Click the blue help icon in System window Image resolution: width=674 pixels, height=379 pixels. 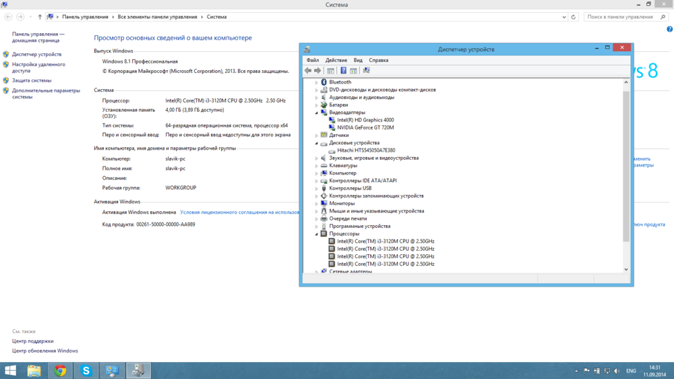point(669,29)
